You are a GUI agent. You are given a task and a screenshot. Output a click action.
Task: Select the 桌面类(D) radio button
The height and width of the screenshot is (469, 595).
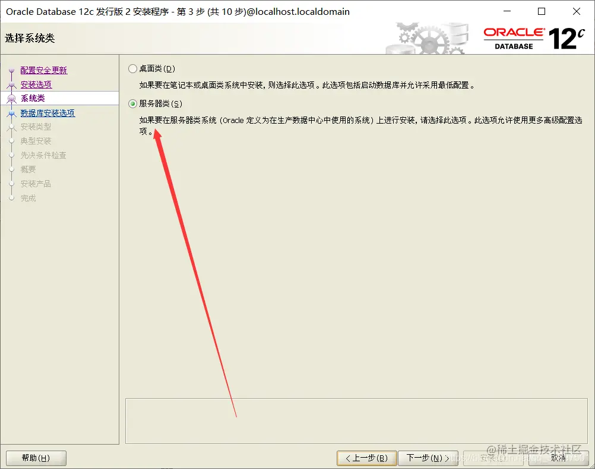click(x=132, y=69)
